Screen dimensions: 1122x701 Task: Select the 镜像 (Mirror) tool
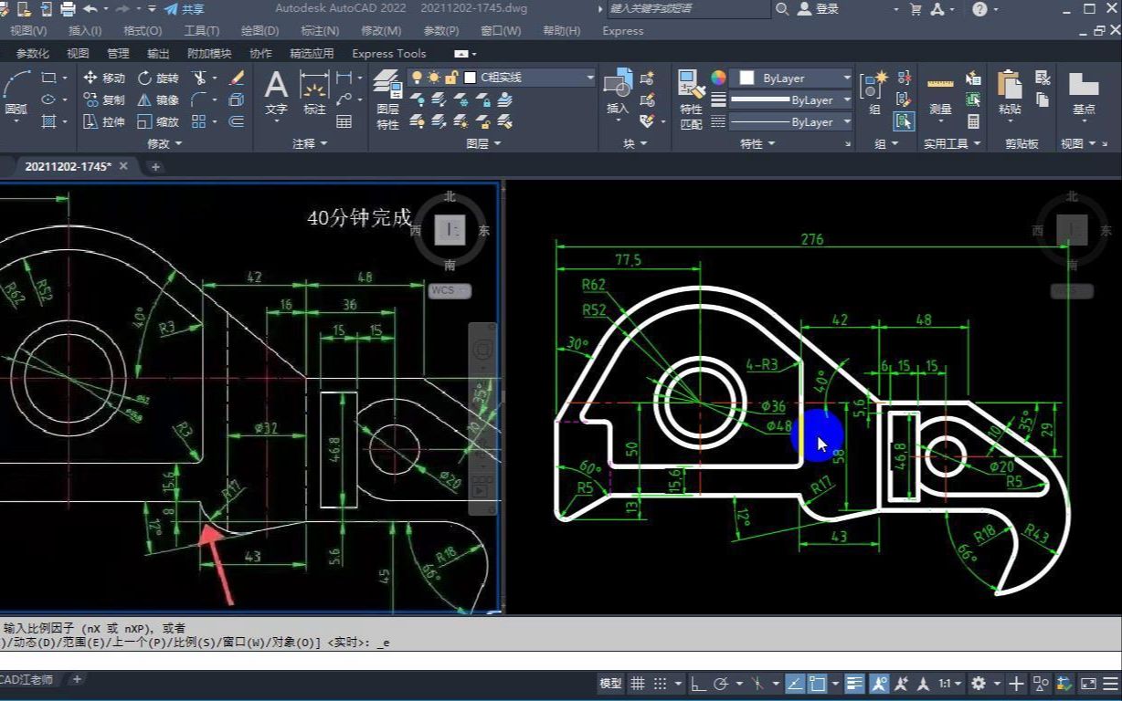click(x=158, y=100)
